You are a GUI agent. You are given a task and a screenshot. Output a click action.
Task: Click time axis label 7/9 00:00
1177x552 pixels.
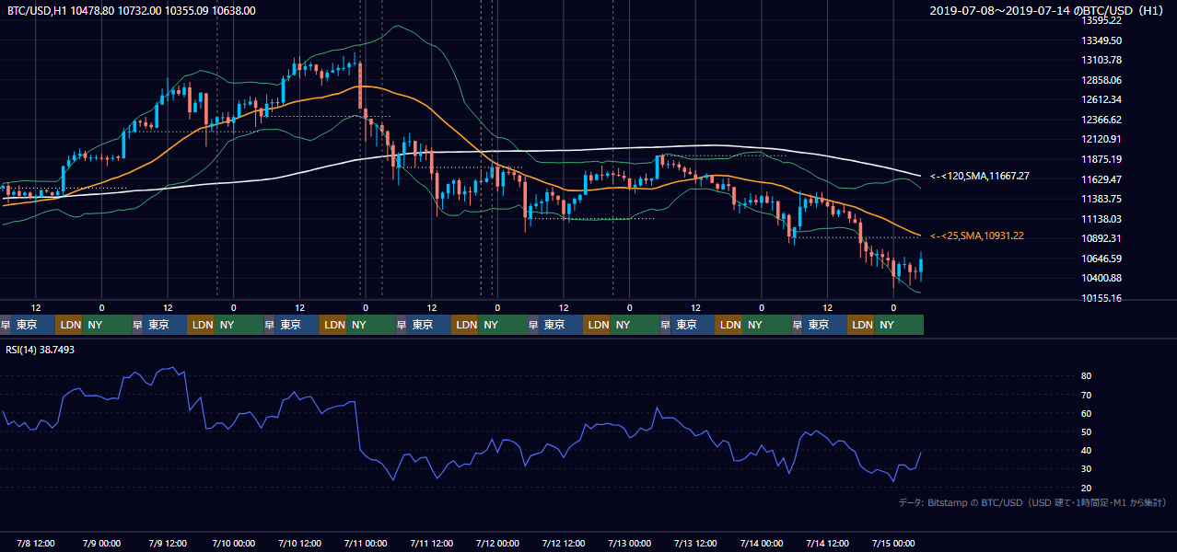(102, 543)
